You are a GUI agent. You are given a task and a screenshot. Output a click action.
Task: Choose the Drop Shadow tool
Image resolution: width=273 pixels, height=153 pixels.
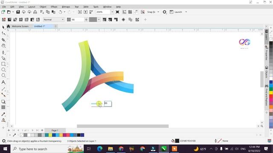coord(3,102)
